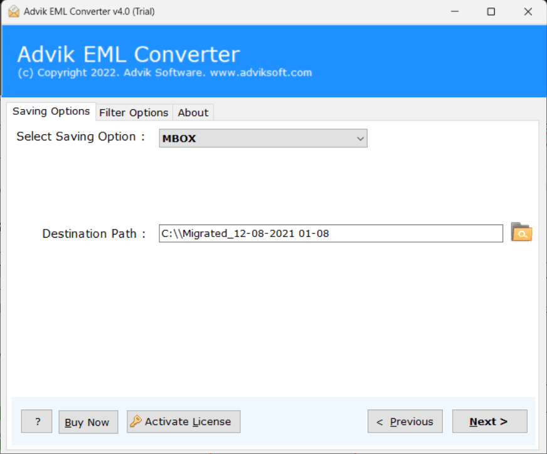
Task: Close the Advik EML Converter window
Action: [x=528, y=11]
